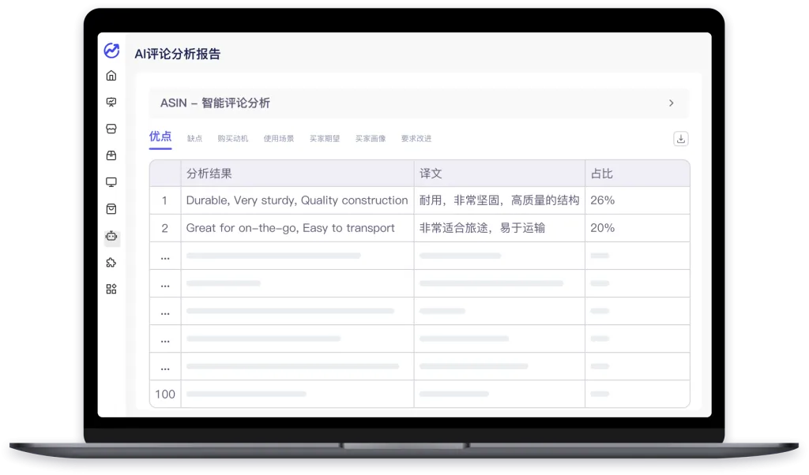Screen dimensions: 809x475
Task: Select the 使用场景 tab
Action: pos(279,139)
